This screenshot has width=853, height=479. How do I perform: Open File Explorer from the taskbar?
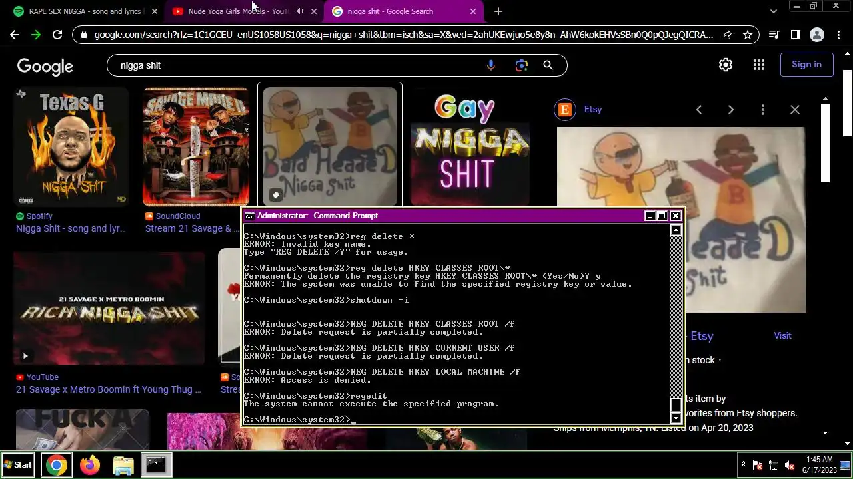click(x=123, y=465)
